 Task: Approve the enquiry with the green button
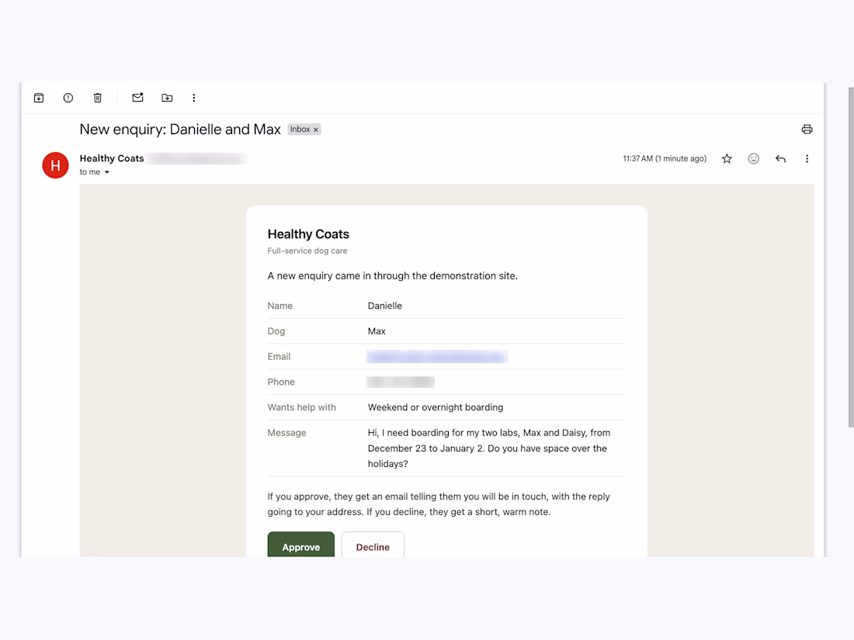click(300, 545)
